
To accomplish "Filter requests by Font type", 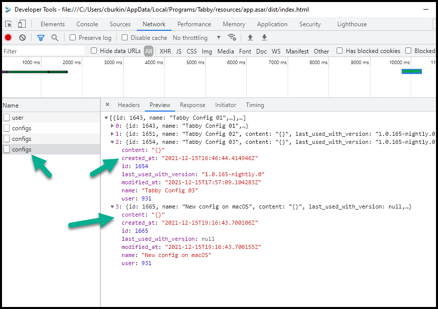I will 245,51.
